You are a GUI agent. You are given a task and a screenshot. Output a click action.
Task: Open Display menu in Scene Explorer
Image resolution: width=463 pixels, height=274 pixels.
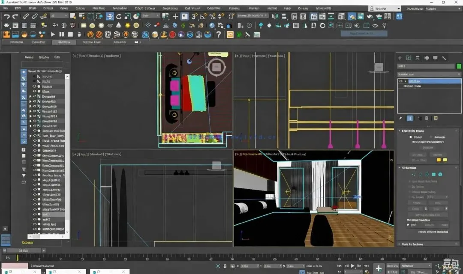pos(44,57)
